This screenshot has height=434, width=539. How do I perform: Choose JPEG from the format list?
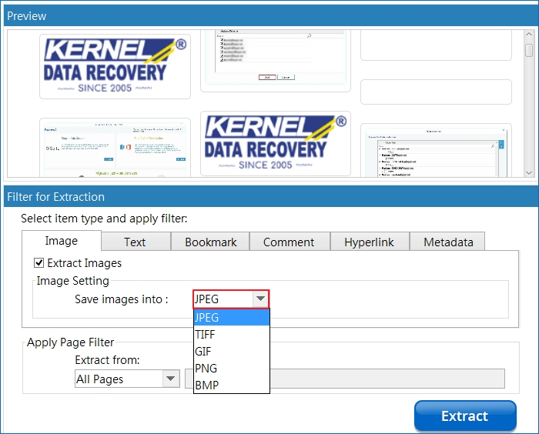(231, 317)
